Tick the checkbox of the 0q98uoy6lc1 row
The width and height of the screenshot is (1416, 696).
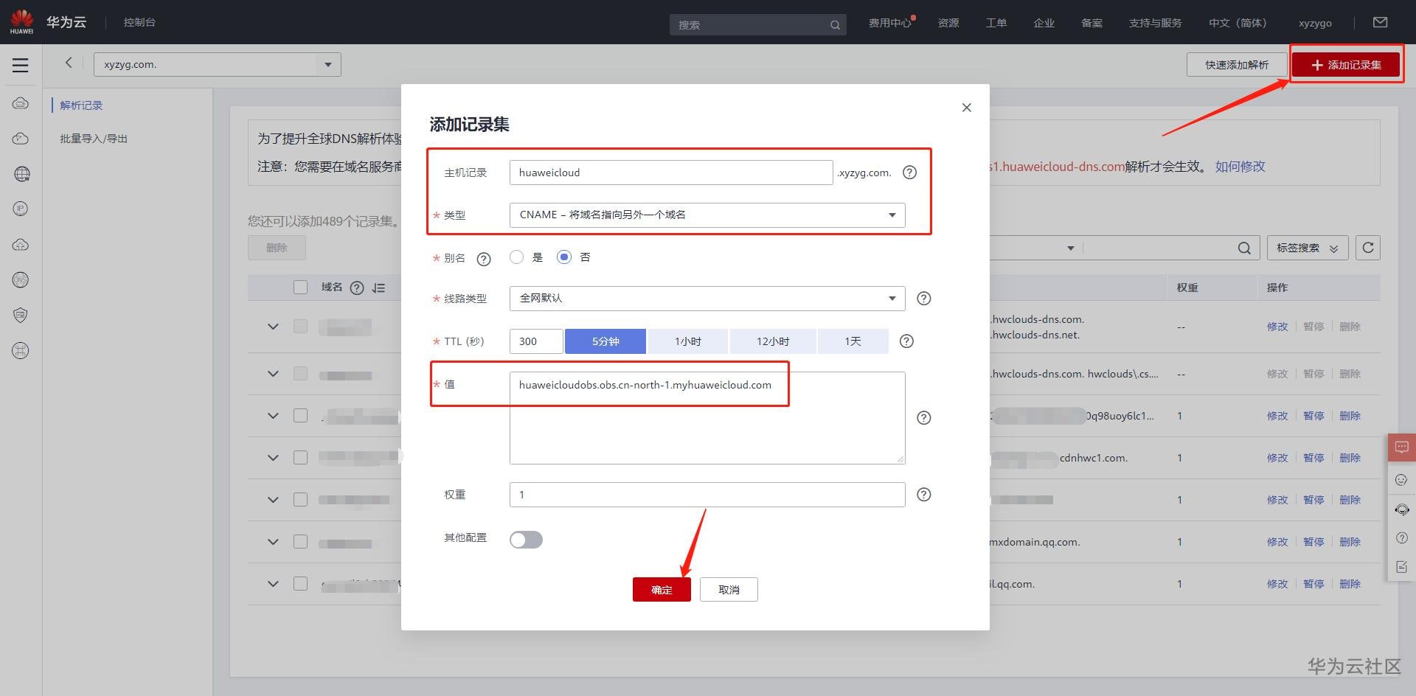(300, 416)
